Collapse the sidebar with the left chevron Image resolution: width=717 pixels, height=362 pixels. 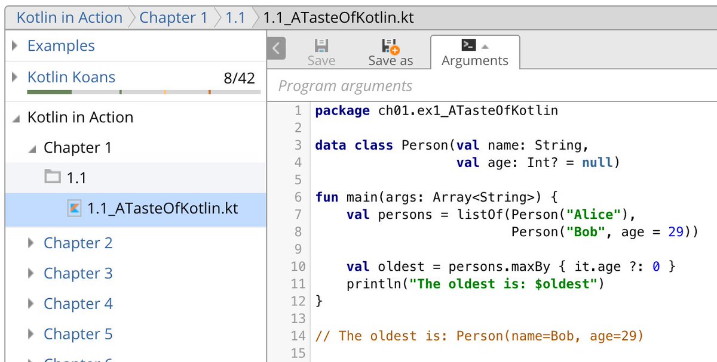pyautogui.click(x=276, y=48)
